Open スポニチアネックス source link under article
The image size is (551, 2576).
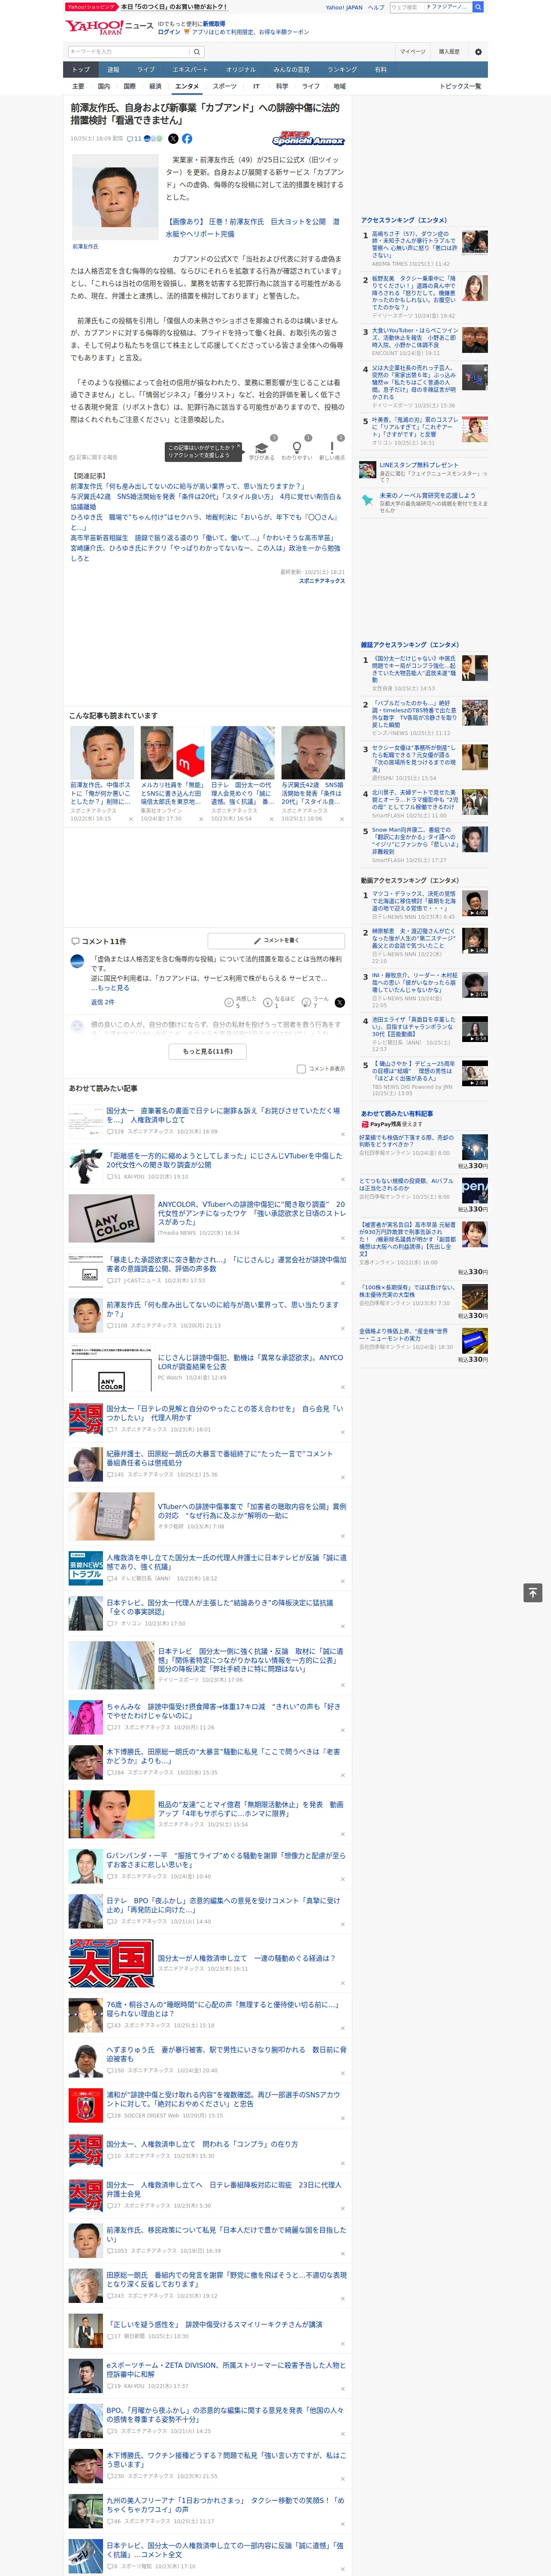coord(322,580)
